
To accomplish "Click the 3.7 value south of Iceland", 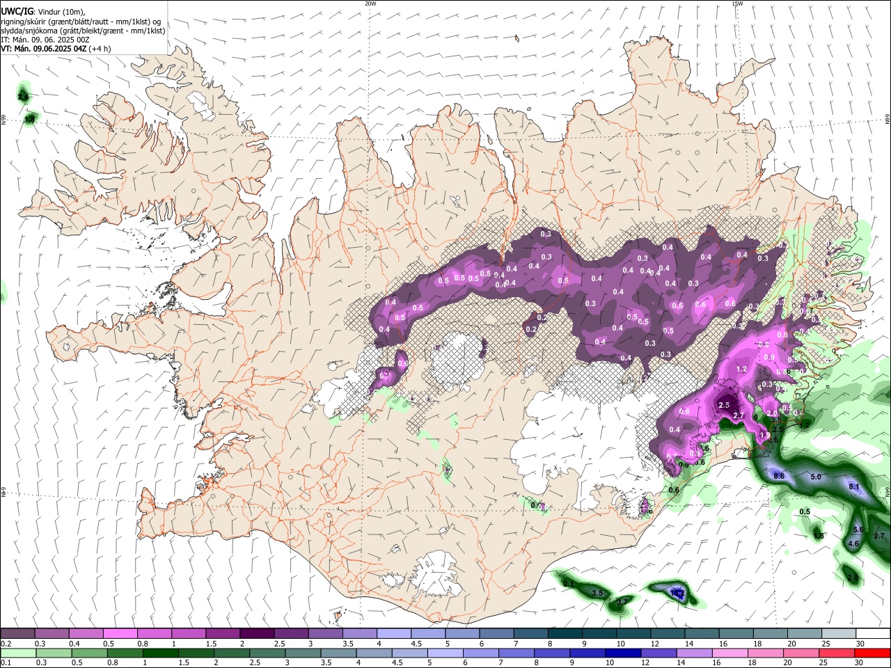I will pos(622,601).
